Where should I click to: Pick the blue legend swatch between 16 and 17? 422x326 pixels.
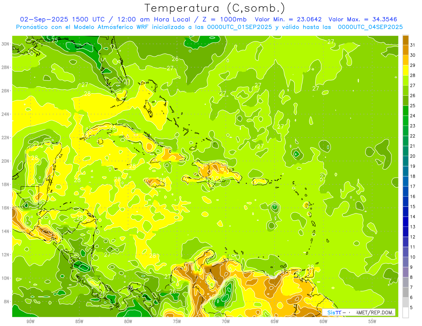pyautogui.click(x=405, y=191)
